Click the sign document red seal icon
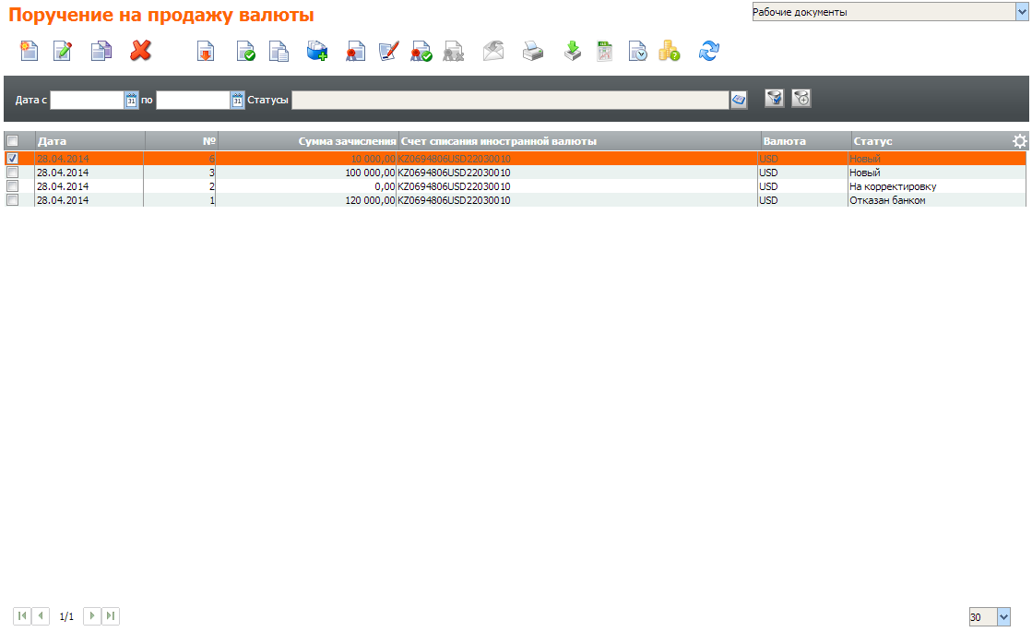1032x632 pixels. coord(355,51)
